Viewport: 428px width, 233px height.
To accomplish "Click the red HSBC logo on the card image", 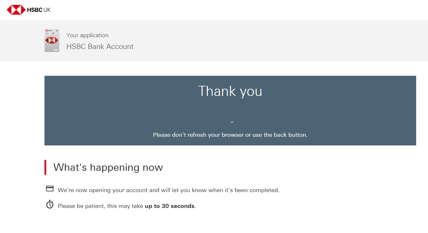I will pos(52,41).
